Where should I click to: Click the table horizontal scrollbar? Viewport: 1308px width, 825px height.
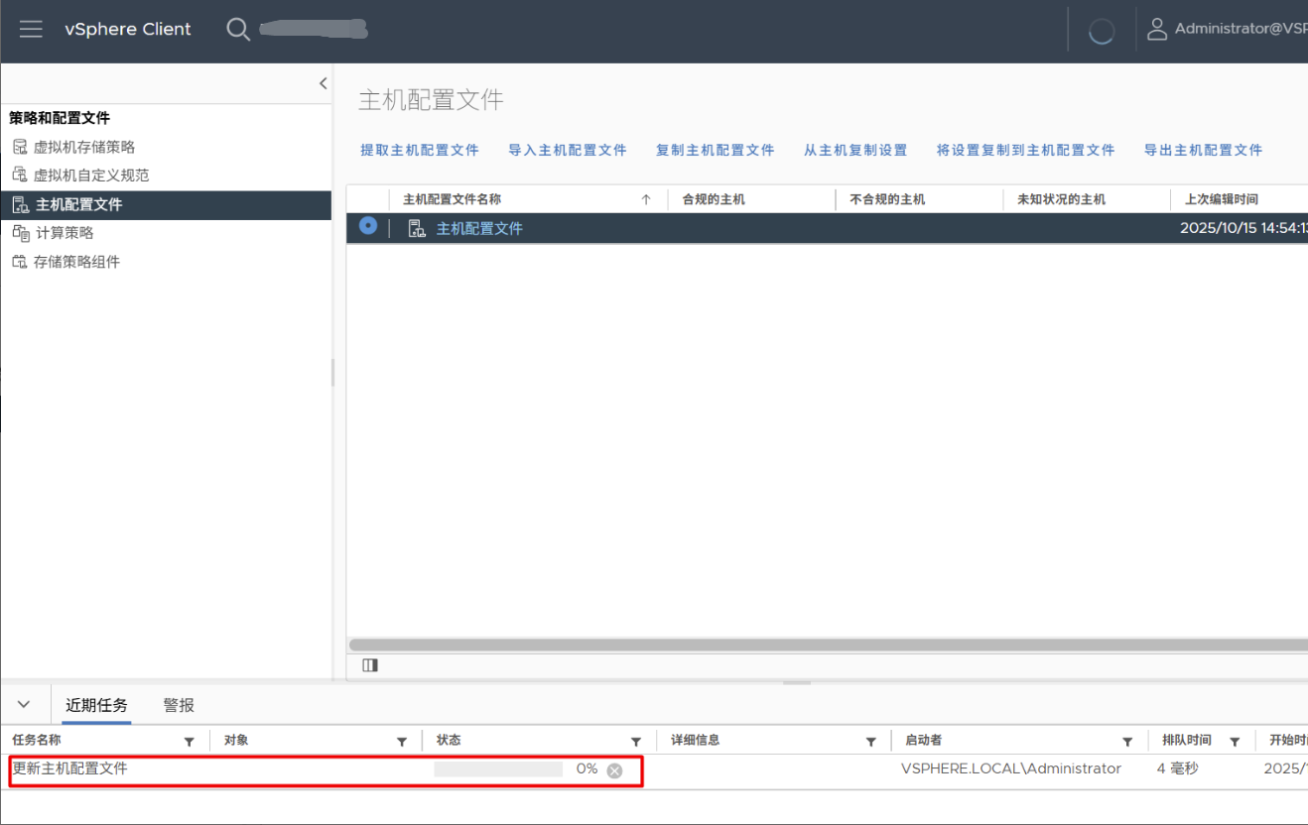(x=828, y=645)
